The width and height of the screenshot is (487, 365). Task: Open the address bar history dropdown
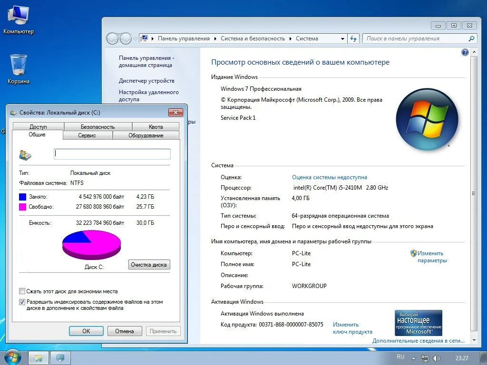click(x=342, y=39)
